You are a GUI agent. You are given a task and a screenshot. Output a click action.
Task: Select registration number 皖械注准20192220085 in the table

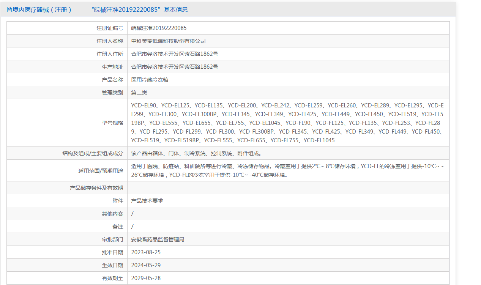pyautogui.click(x=159, y=28)
